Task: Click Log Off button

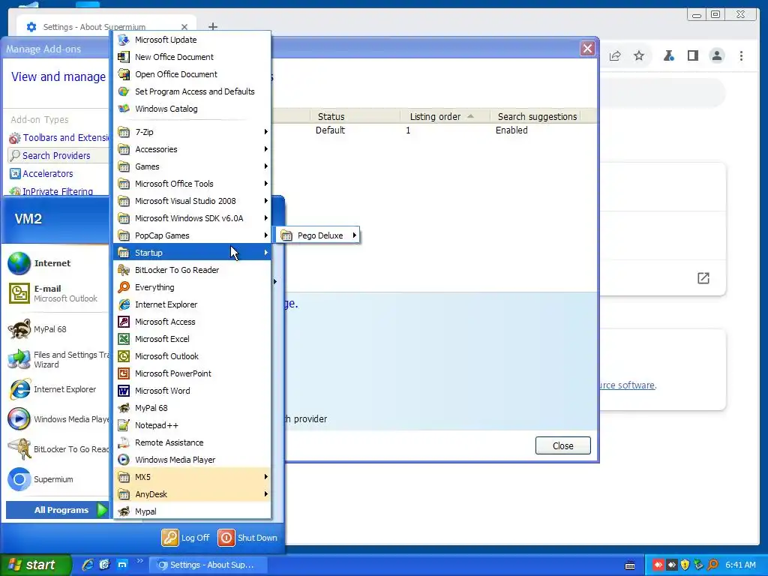Action: (x=186, y=538)
